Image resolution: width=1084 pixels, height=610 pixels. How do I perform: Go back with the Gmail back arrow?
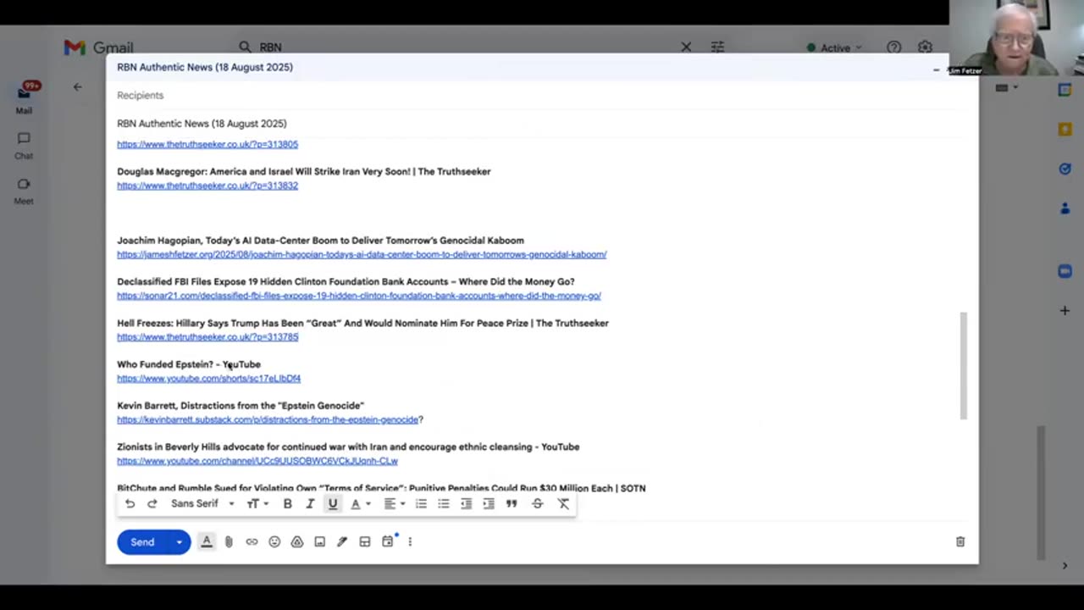[x=77, y=86]
